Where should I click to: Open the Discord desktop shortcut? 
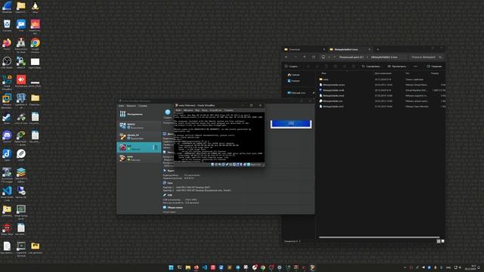[x=7, y=136]
